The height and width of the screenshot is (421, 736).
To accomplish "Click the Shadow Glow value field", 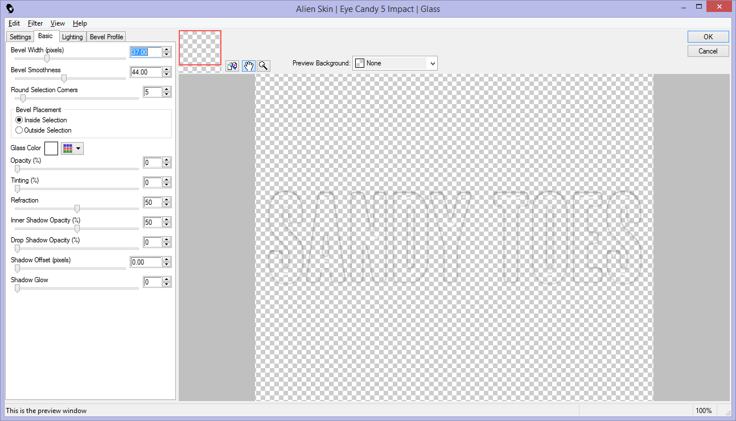I will [x=153, y=282].
